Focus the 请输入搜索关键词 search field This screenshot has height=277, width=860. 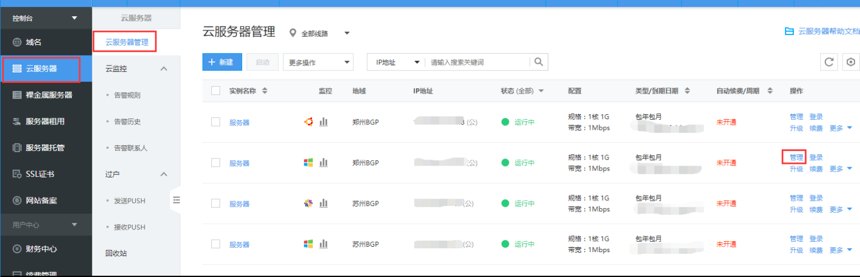[x=478, y=62]
